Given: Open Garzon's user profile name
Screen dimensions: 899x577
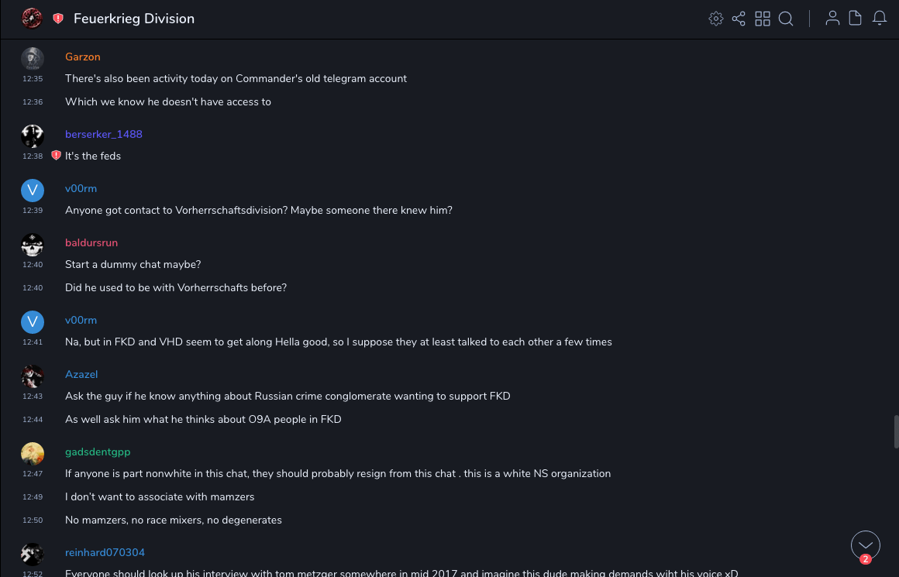Looking at the screenshot, I should (83, 57).
